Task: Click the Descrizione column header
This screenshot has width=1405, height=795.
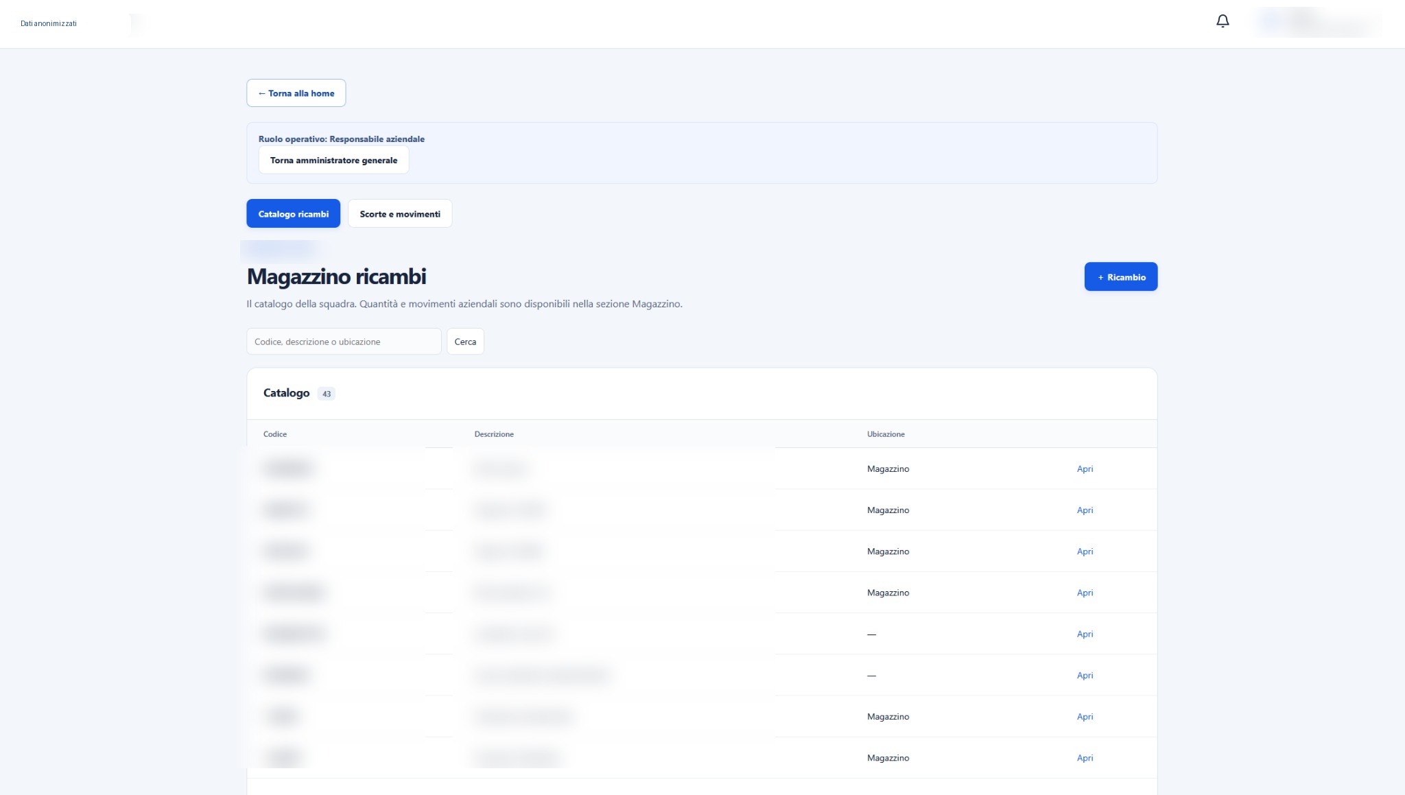Action: pos(494,434)
